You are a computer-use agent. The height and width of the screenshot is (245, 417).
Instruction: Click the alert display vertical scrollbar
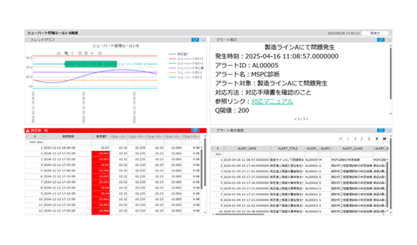391,77
